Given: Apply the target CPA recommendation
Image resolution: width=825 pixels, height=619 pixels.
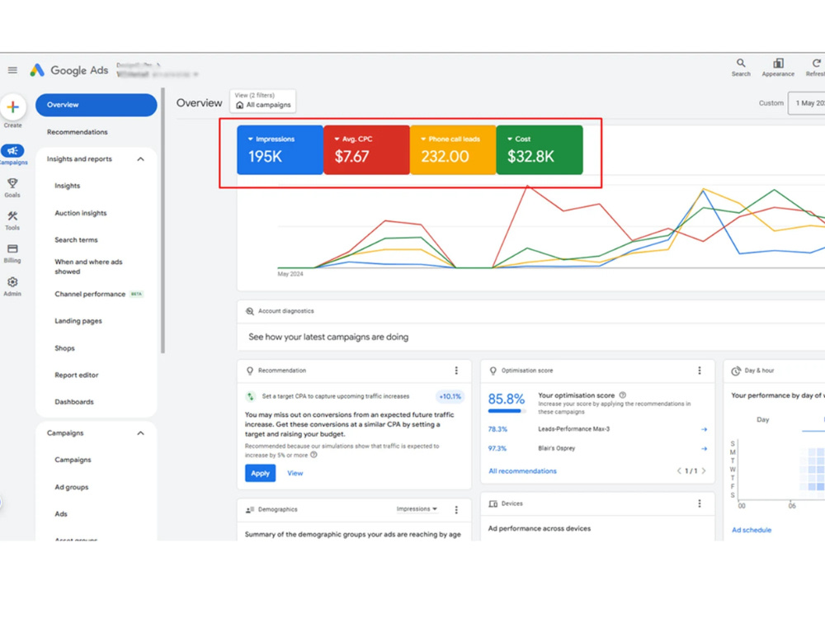Looking at the screenshot, I should tap(261, 473).
